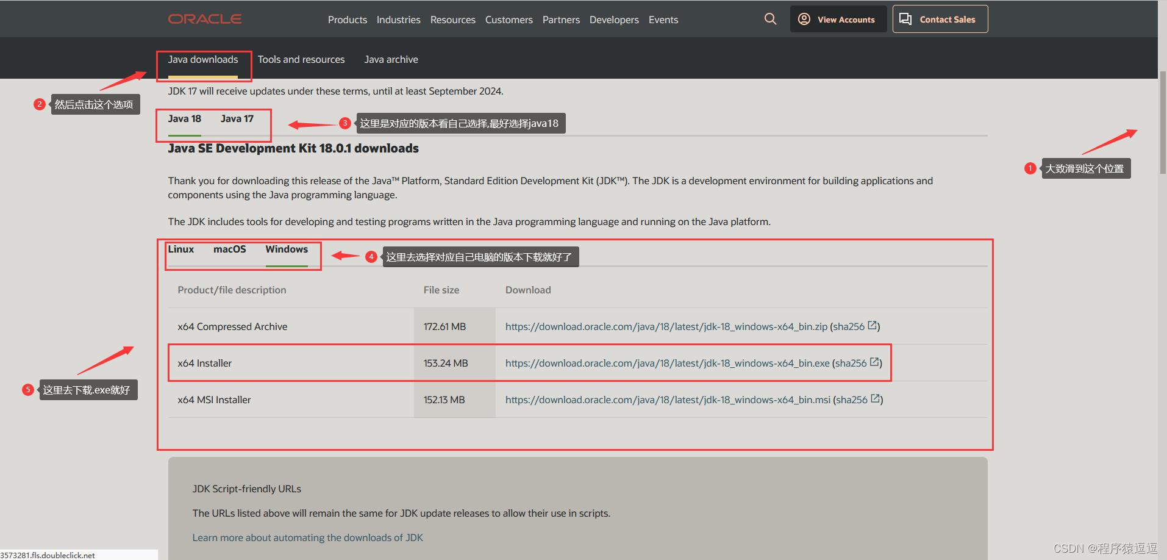Click the Contact Sales button
The width and height of the screenshot is (1167, 560).
940,19
